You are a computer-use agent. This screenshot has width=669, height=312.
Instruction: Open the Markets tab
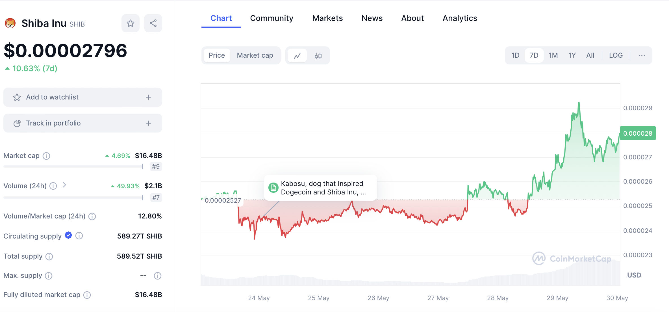pos(327,18)
